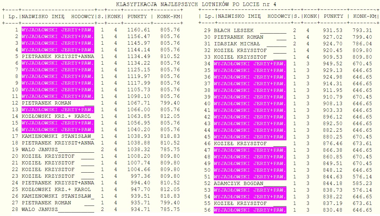Click the highlighted WYJADŁOWSKI name in row 1
The width and height of the screenshot is (380, 216).
[x=58, y=30]
